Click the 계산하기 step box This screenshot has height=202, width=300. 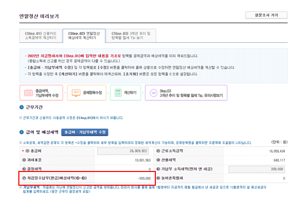point(125,93)
